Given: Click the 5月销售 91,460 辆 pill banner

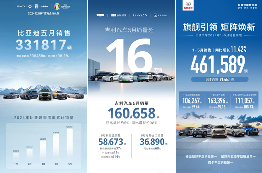Looking at the screenshot, I should (220, 80).
